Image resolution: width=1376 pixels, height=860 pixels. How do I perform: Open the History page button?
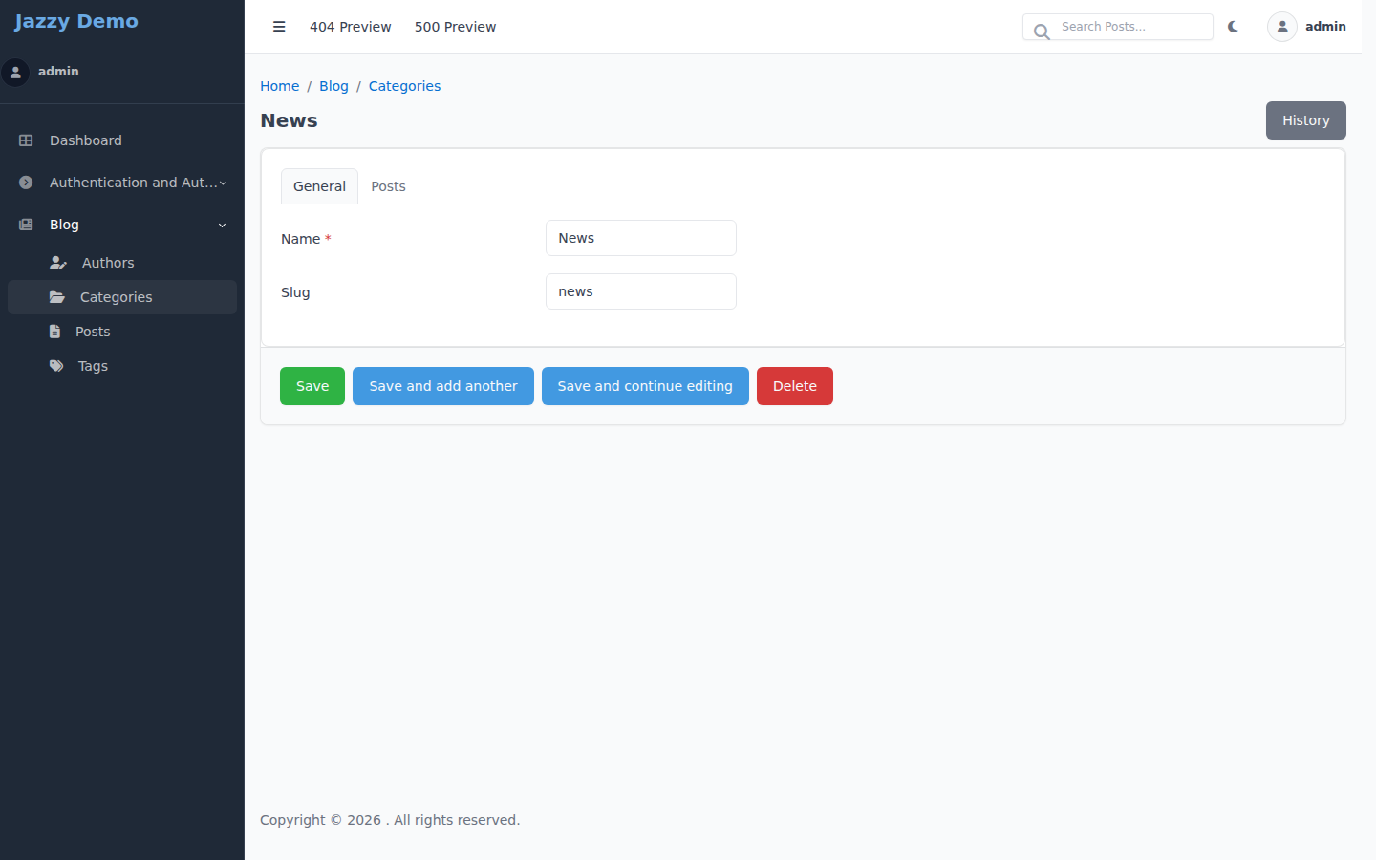tap(1306, 120)
